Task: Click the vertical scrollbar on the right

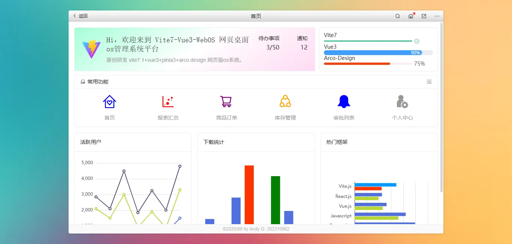Action: (x=442, y=108)
